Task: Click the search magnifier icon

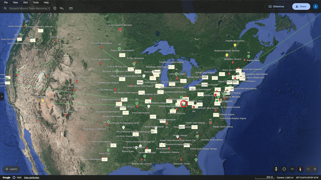Action: 5,8
